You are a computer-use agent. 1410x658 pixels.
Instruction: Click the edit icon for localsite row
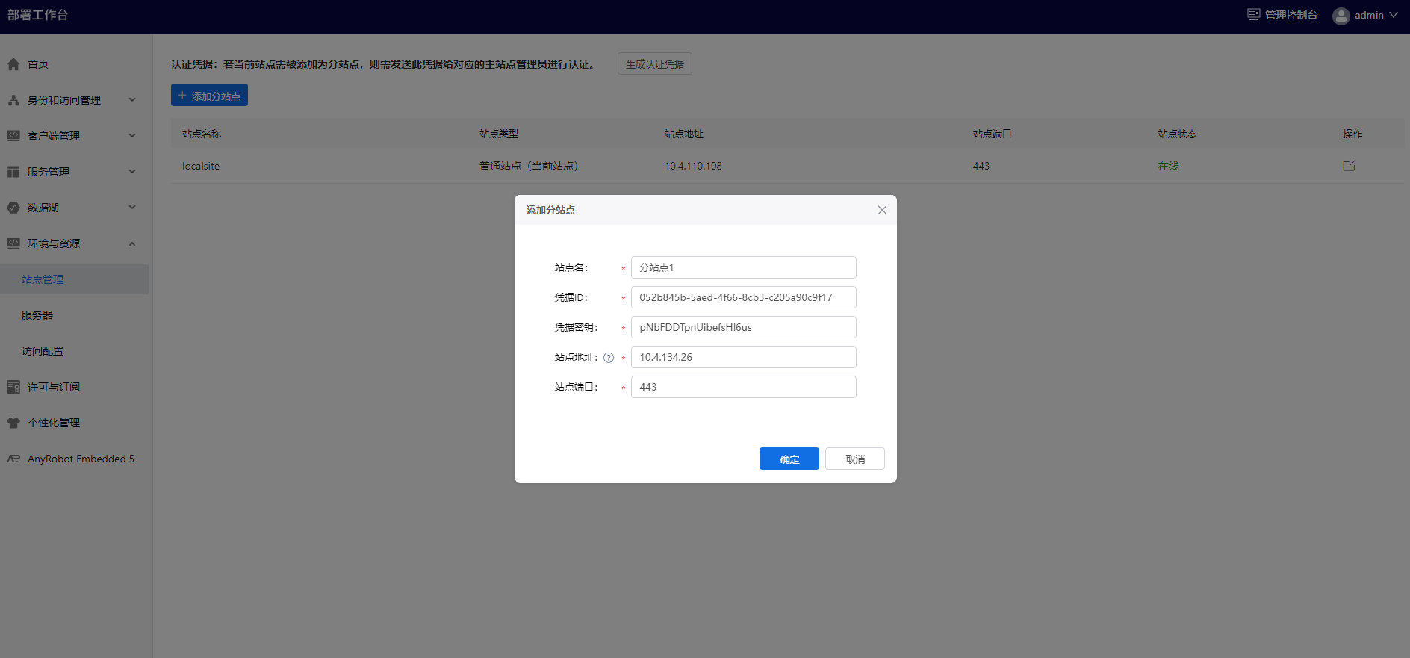click(x=1349, y=166)
